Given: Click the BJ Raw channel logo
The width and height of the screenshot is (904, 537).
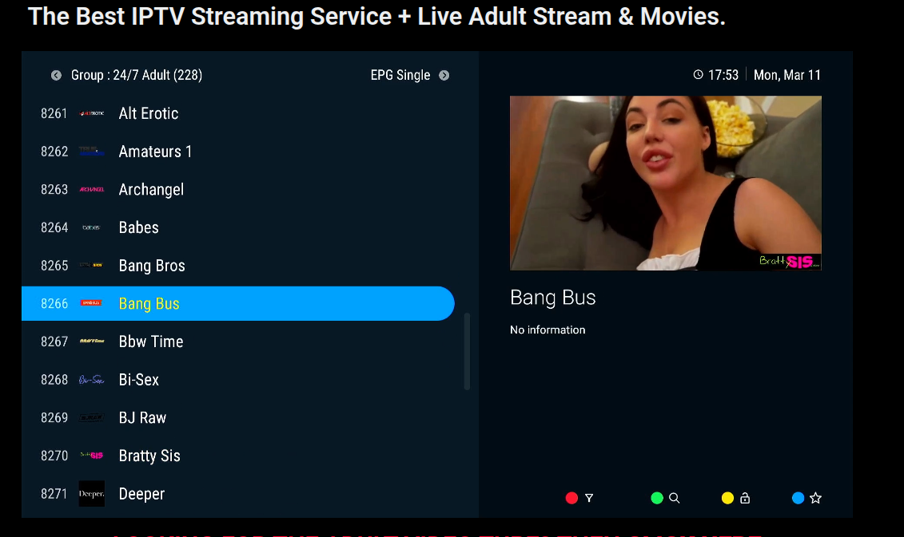Looking at the screenshot, I should (92, 417).
